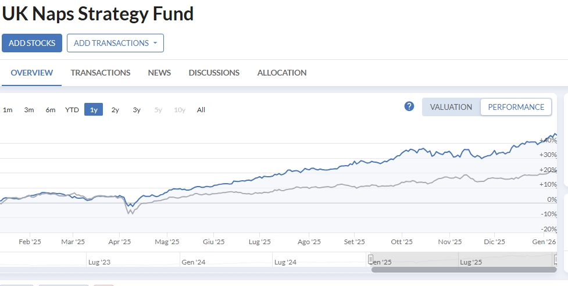568x286 pixels.
Task: Select the 3m chart range
Action: [29, 110]
